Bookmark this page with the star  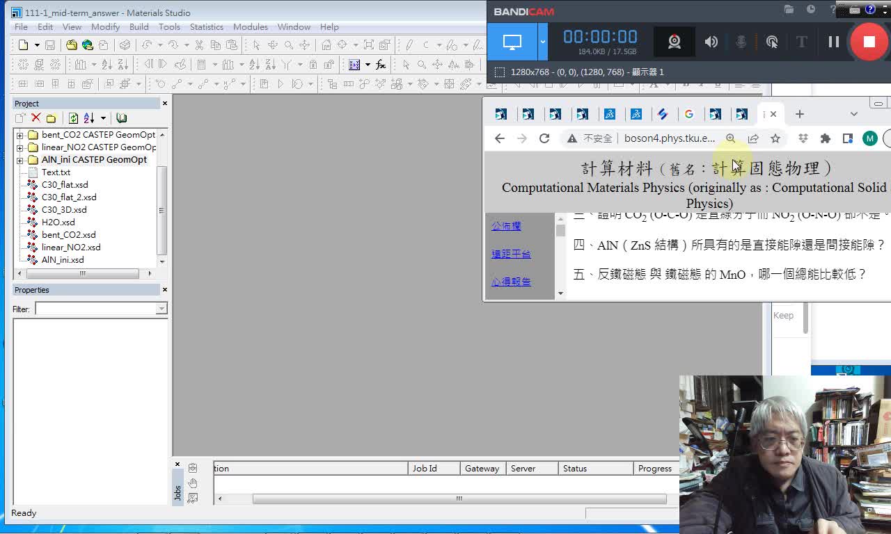tap(775, 138)
